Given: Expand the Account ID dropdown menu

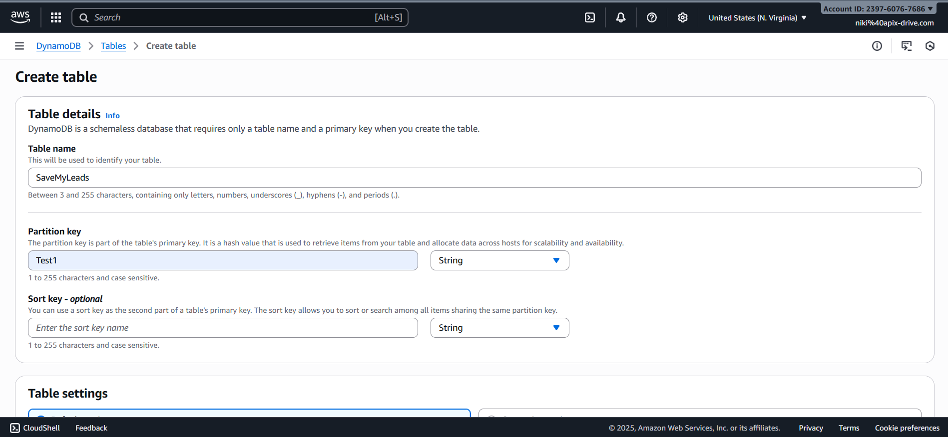Looking at the screenshot, I should coord(878,8).
